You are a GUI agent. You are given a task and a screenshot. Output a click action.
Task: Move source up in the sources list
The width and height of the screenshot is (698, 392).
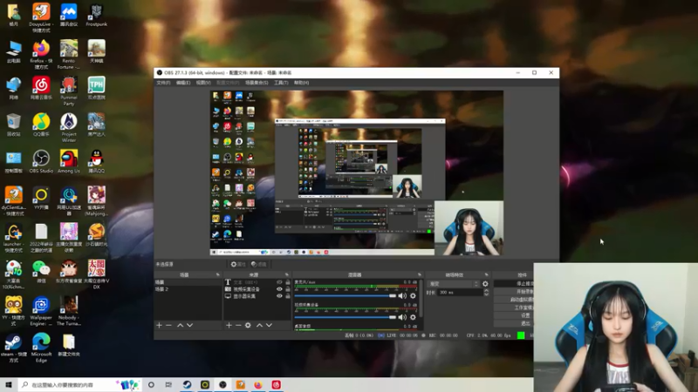(x=259, y=325)
